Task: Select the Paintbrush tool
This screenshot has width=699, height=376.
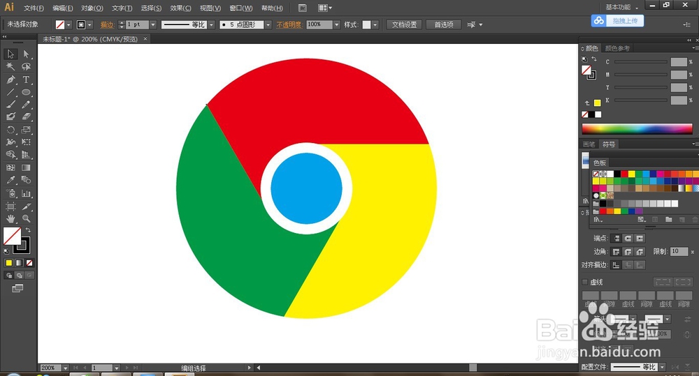Action: 10,105
